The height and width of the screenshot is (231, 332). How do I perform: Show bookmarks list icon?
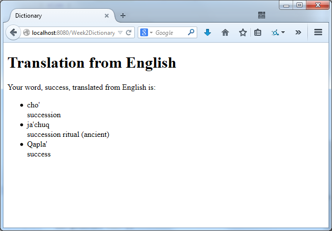click(258, 32)
